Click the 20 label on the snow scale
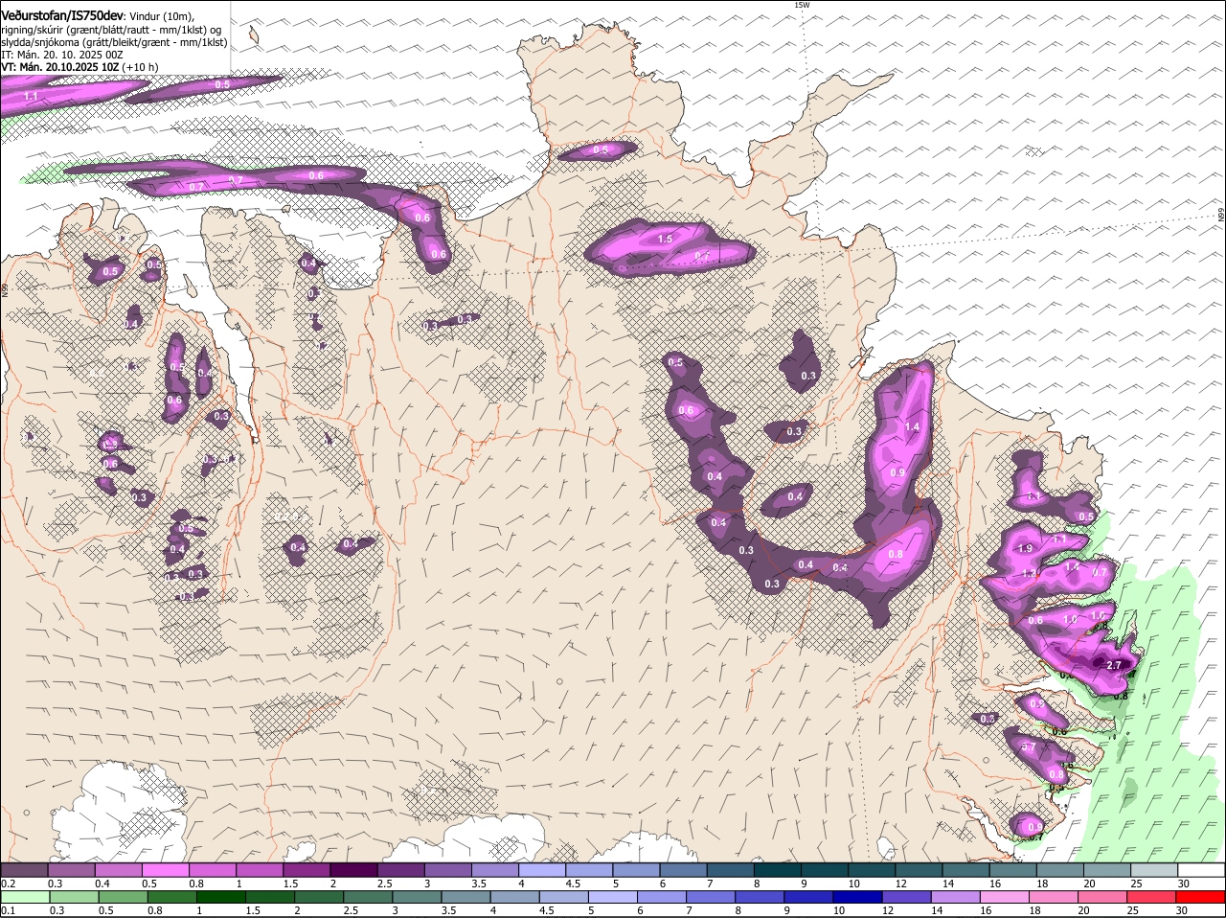Screen dimensions: 1226x918 click(x=1090, y=884)
